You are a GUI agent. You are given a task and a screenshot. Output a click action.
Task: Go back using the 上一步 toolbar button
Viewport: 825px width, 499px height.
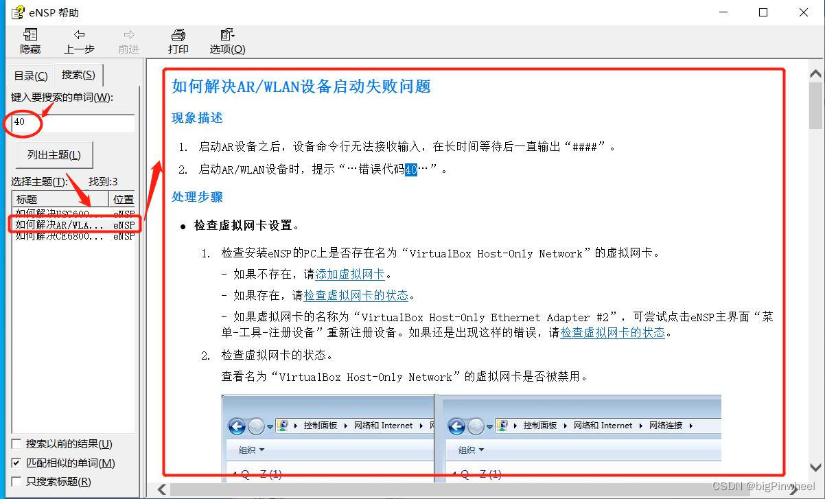pyautogui.click(x=79, y=41)
